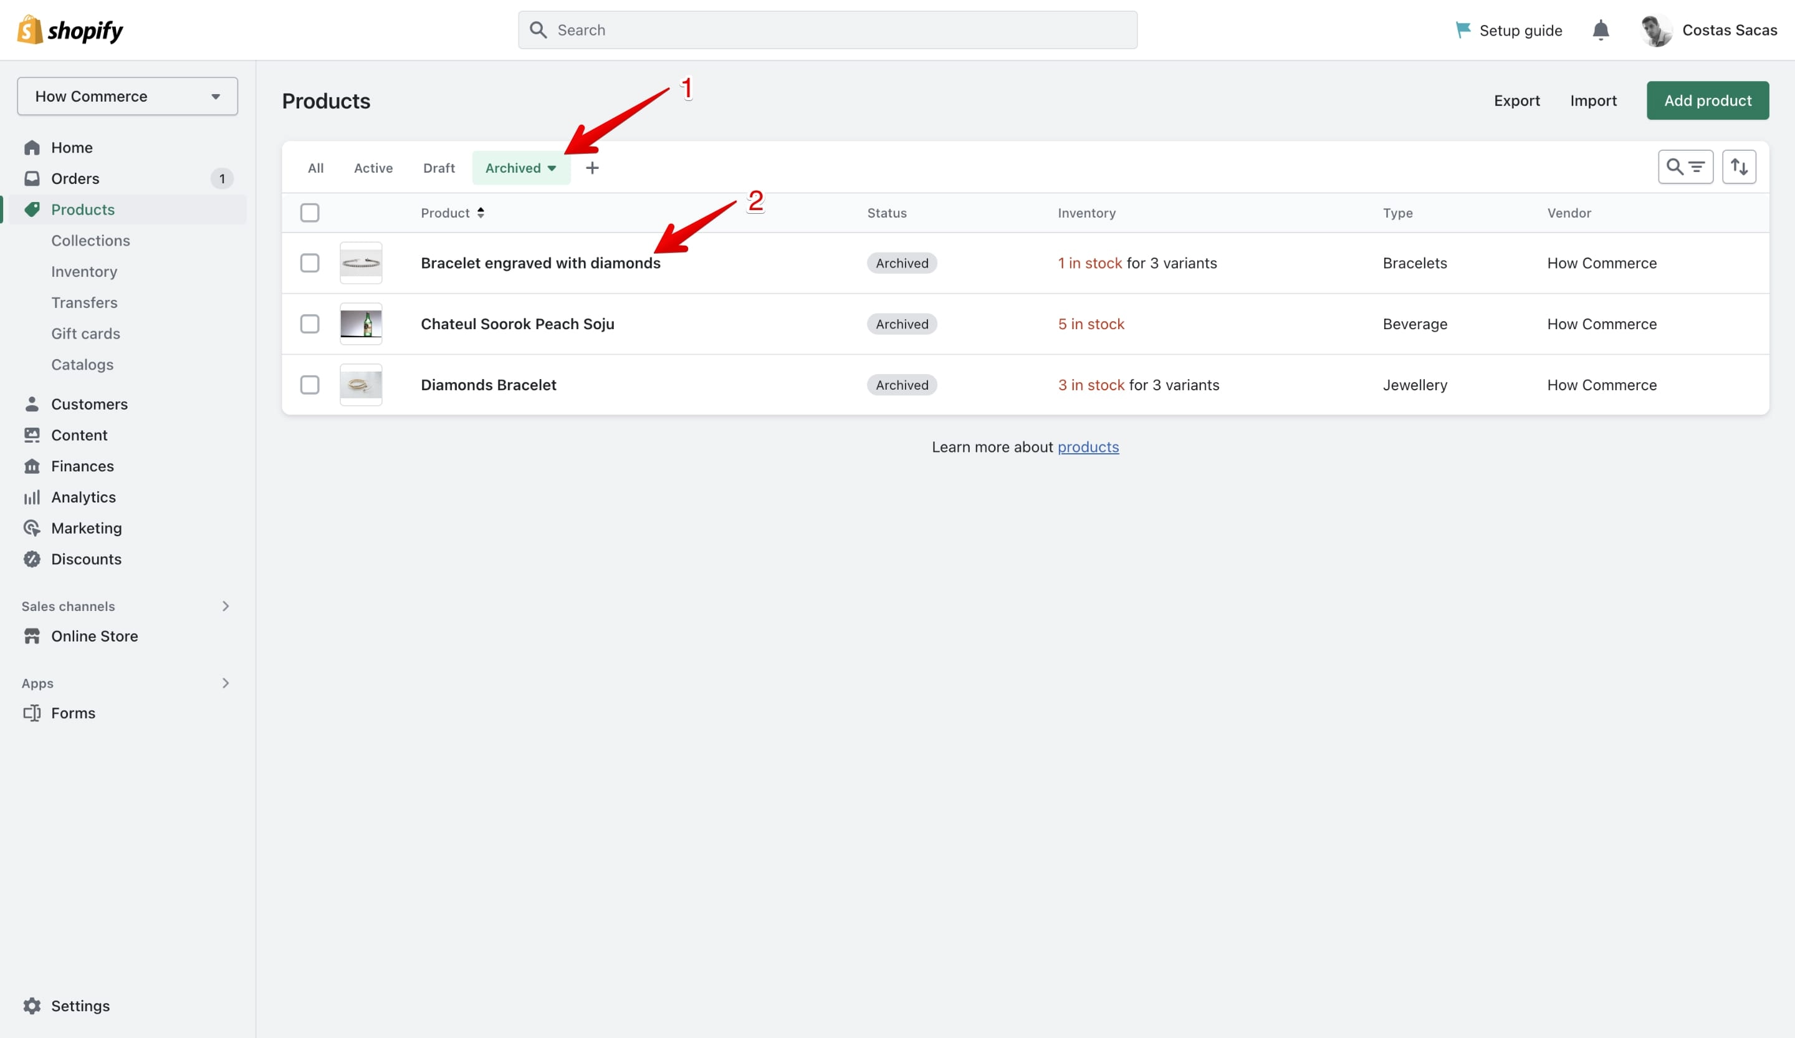Click the Bracelets type cell
The height and width of the screenshot is (1038, 1795).
coord(1415,263)
